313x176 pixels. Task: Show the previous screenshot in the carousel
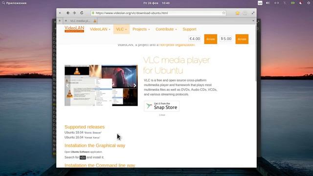67,86
